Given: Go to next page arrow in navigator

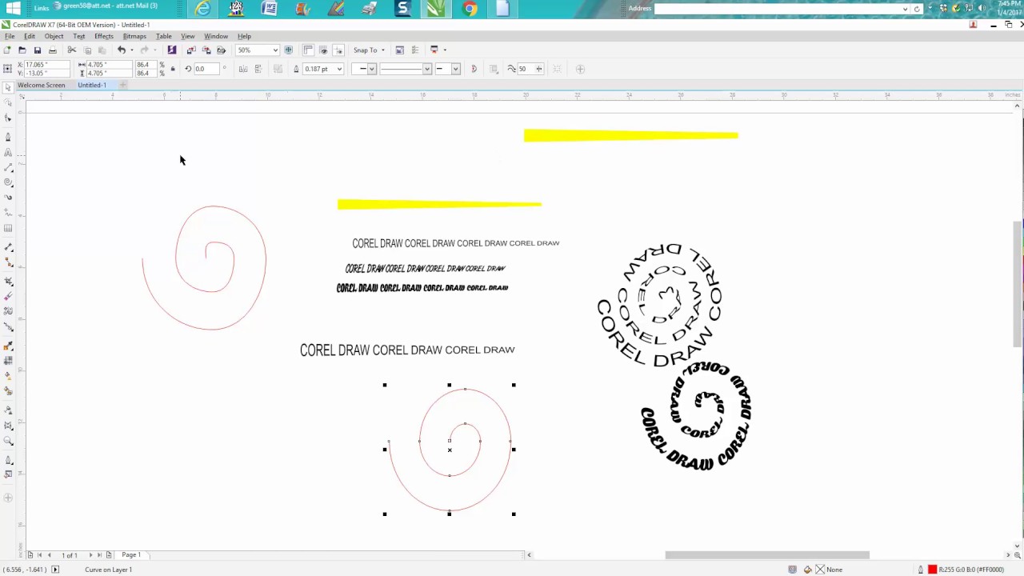Looking at the screenshot, I should click(x=90, y=554).
